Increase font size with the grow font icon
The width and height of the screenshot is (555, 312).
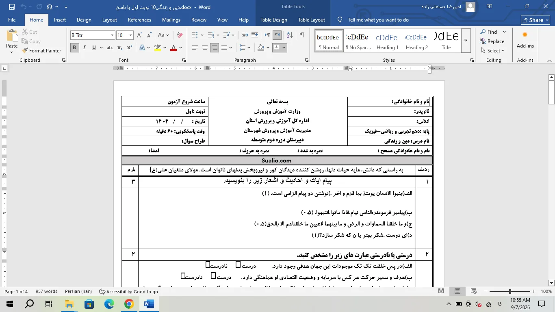[139, 35]
